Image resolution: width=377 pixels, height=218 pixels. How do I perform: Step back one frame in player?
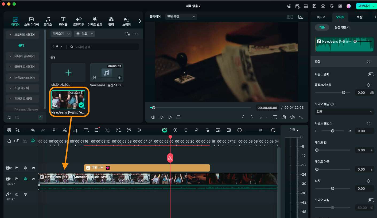tap(153, 117)
